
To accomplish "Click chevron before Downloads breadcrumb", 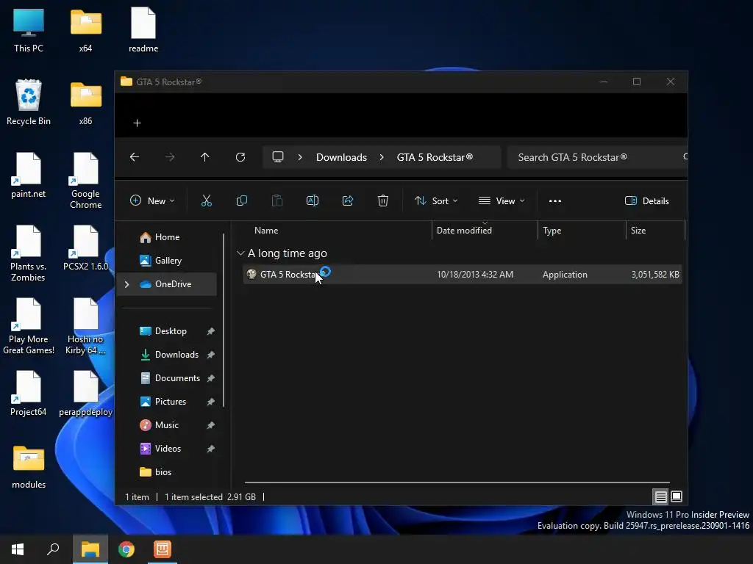I will tap(300, 157).
